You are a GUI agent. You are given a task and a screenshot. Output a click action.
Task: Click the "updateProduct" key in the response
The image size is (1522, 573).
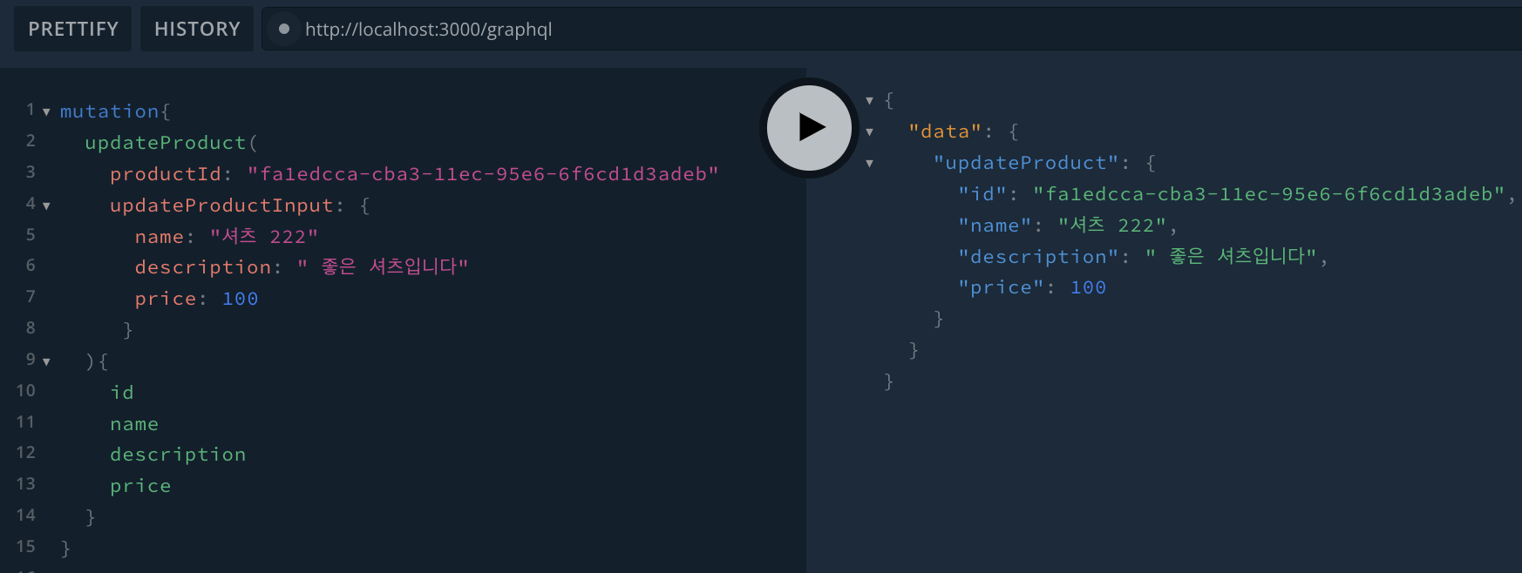[1026, 163]
